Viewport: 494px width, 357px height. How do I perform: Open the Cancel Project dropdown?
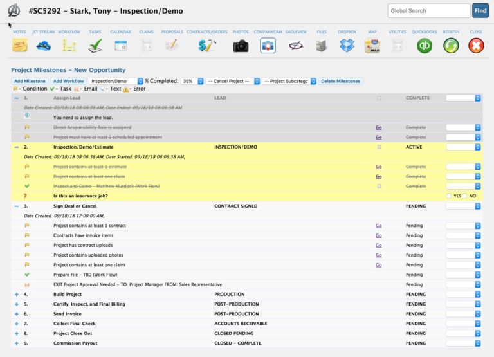click(x=233, y=81)
